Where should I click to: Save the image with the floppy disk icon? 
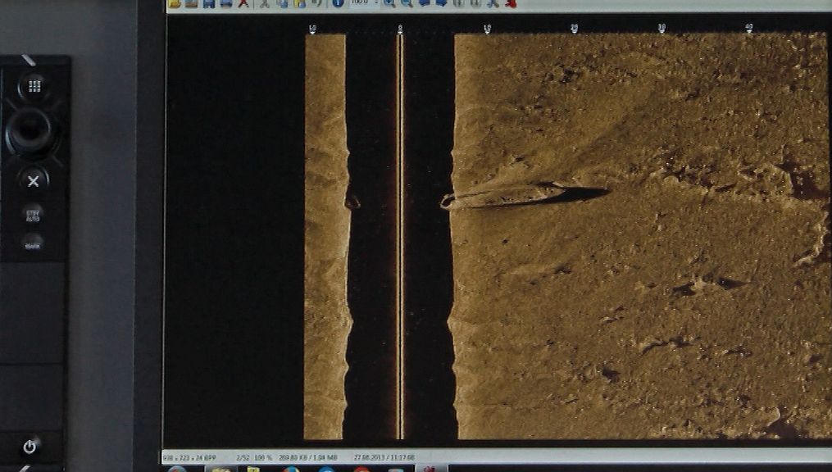(208, 3)
